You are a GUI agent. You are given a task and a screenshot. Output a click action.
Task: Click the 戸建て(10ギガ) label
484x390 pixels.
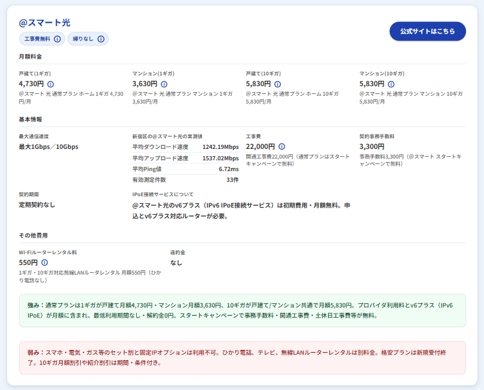pos(264,74)
